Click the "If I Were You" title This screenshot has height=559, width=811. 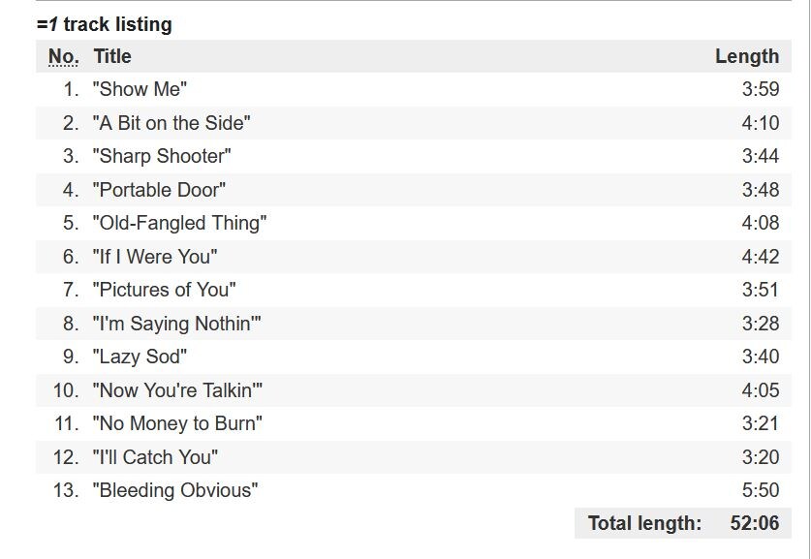(x=155, y=257)
